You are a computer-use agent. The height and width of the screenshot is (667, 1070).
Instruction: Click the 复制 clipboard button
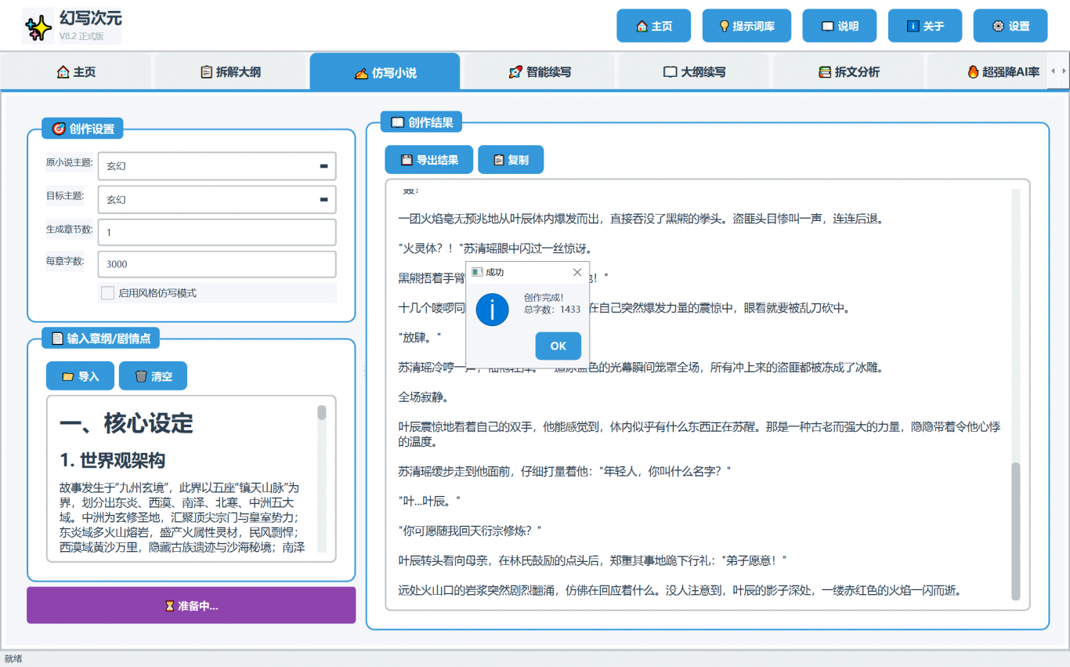510,160
